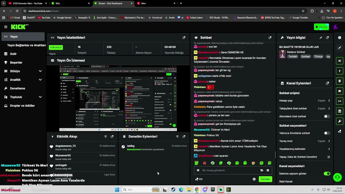Click the info icon in the right sidebar
The width and height of the screenshot is (345, 194).
(340, 38)
